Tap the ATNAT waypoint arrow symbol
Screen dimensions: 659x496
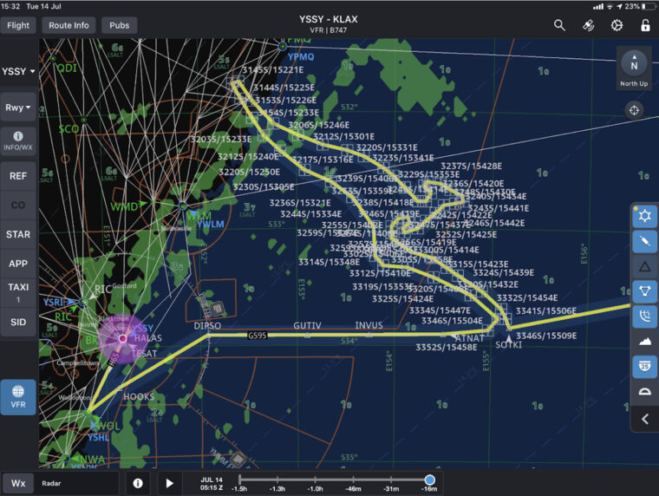click(454, 336)
